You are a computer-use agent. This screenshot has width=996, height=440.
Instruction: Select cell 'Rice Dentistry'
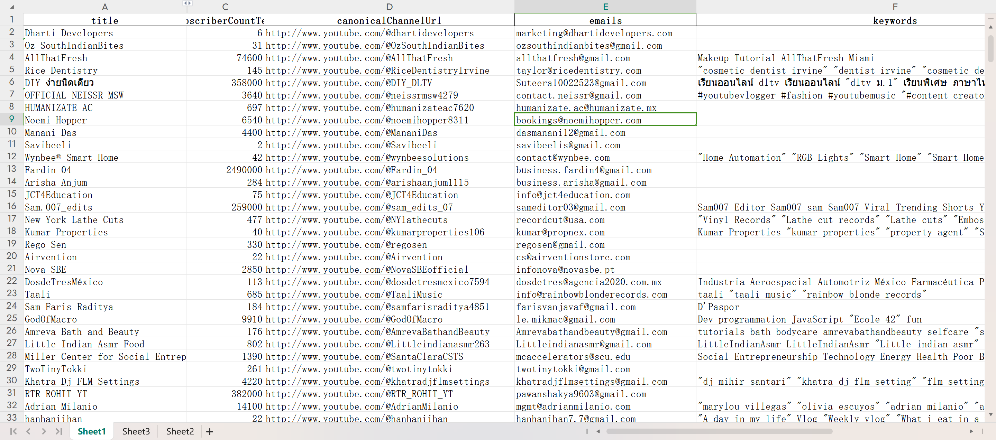pos(105,70)
